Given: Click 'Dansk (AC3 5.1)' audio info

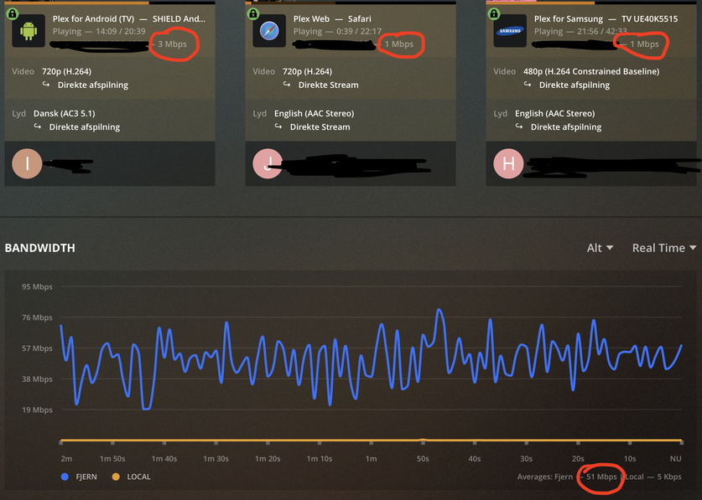Looking at the screenshot, I should coord(64,113).
